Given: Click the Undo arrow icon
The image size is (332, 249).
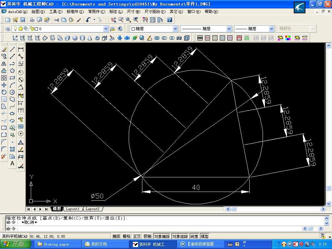Looking at the screenshot, I should (88, 20).
